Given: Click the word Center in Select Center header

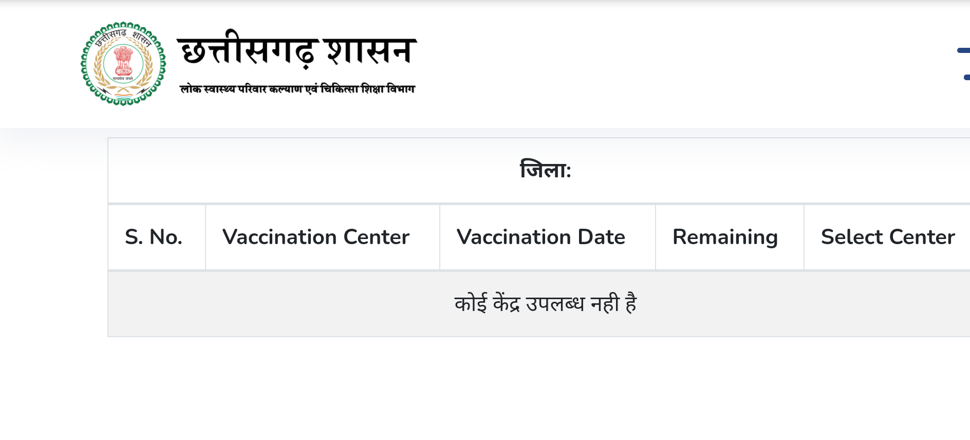Looking at the screenshot, I should tap(922, 237).
